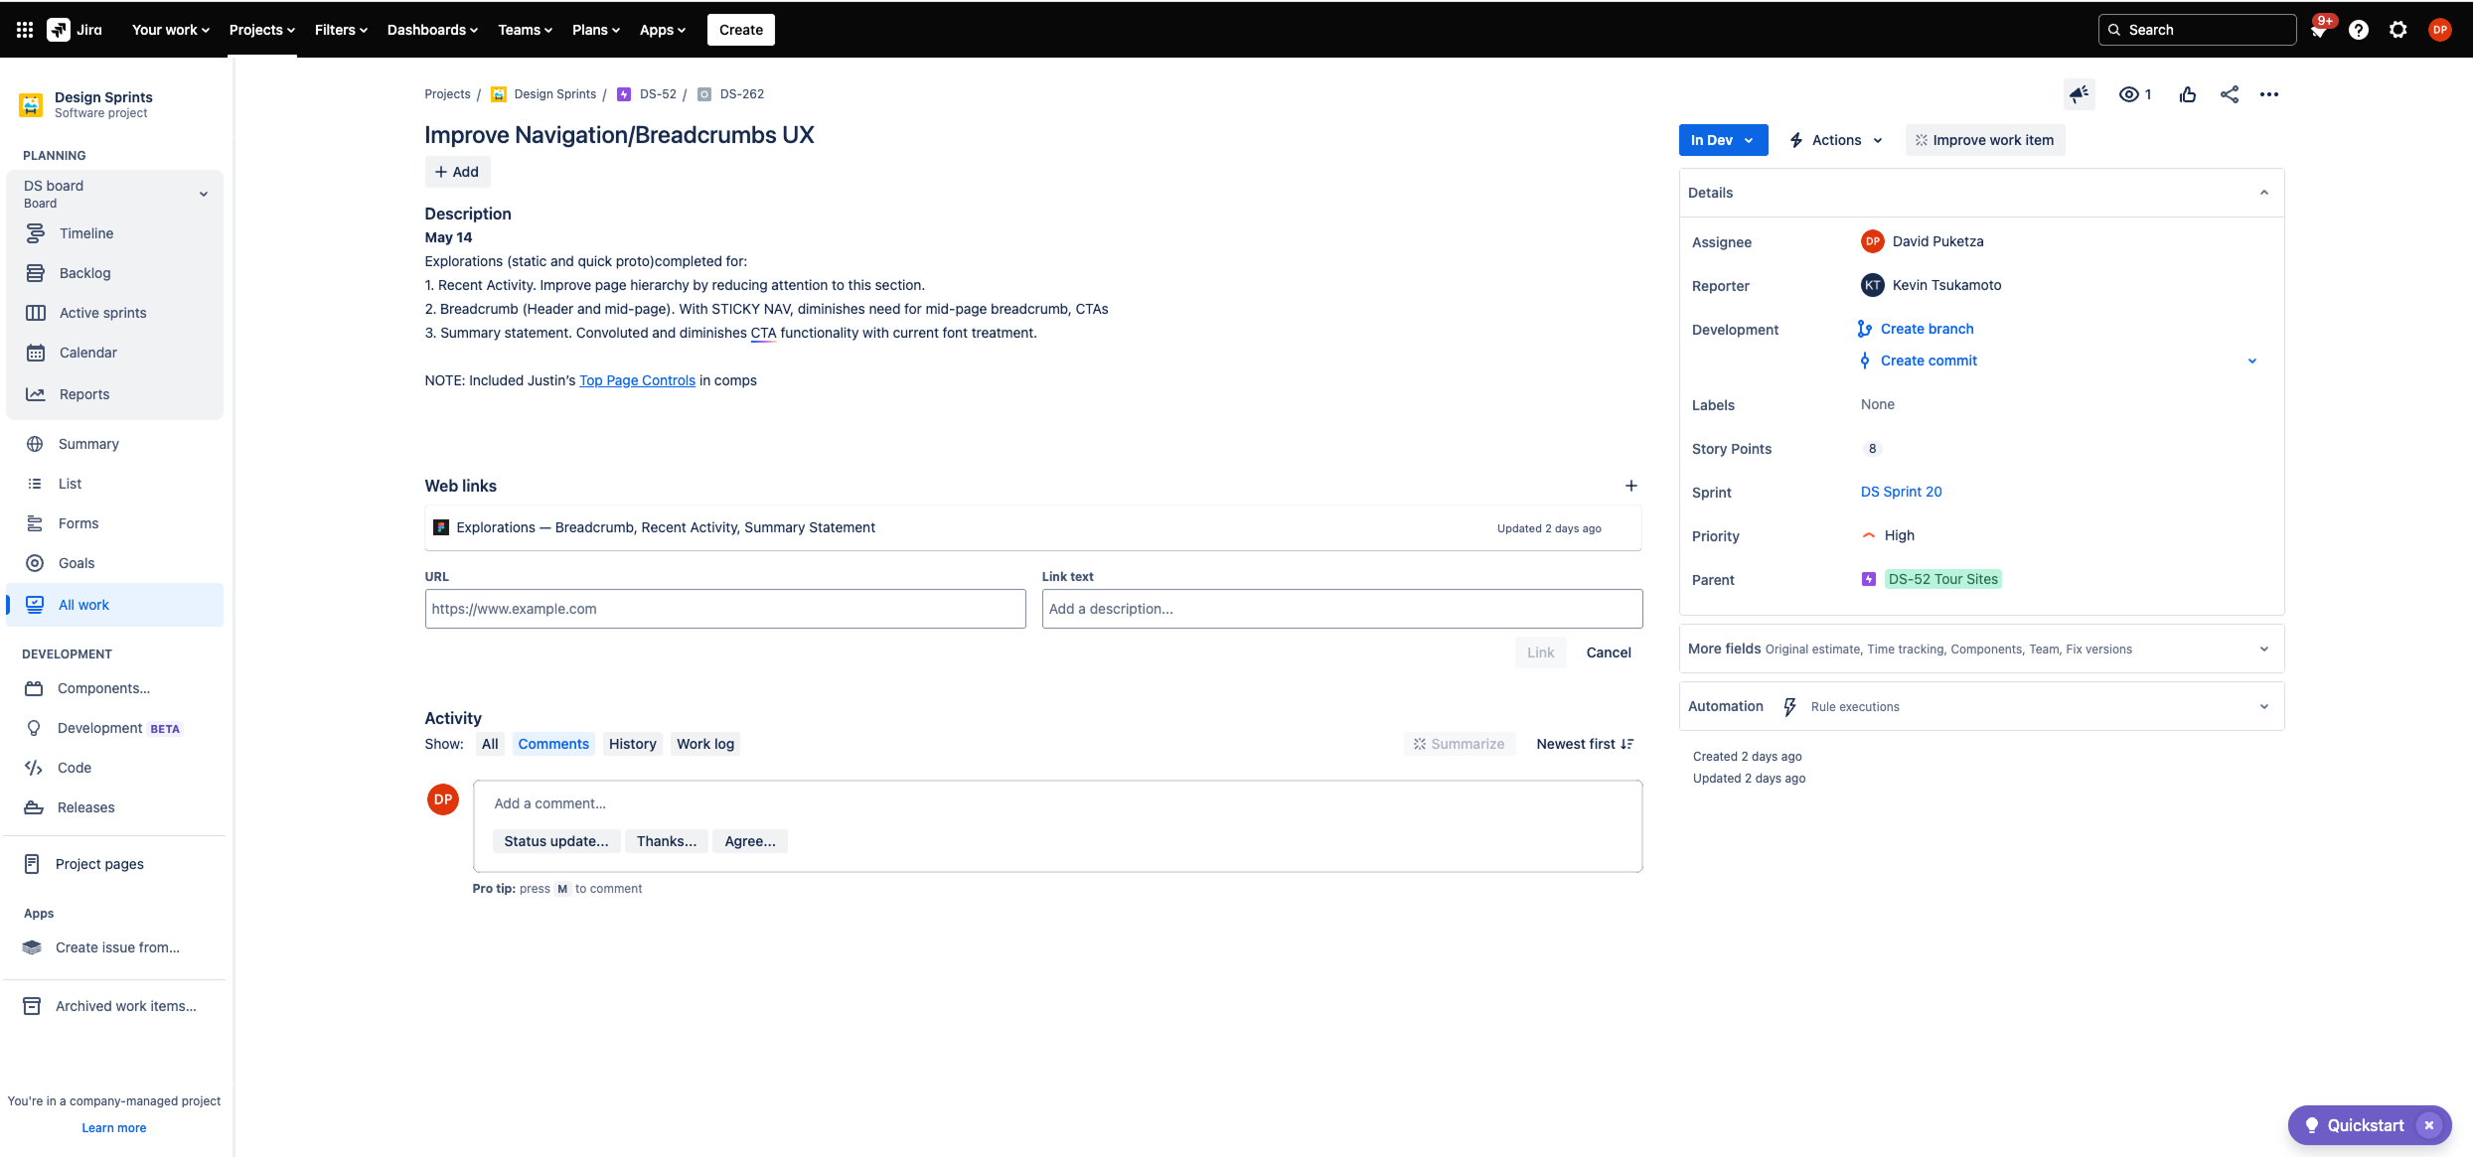
Task: Open the app switcher grid icon
Action: tap(25, 30)
